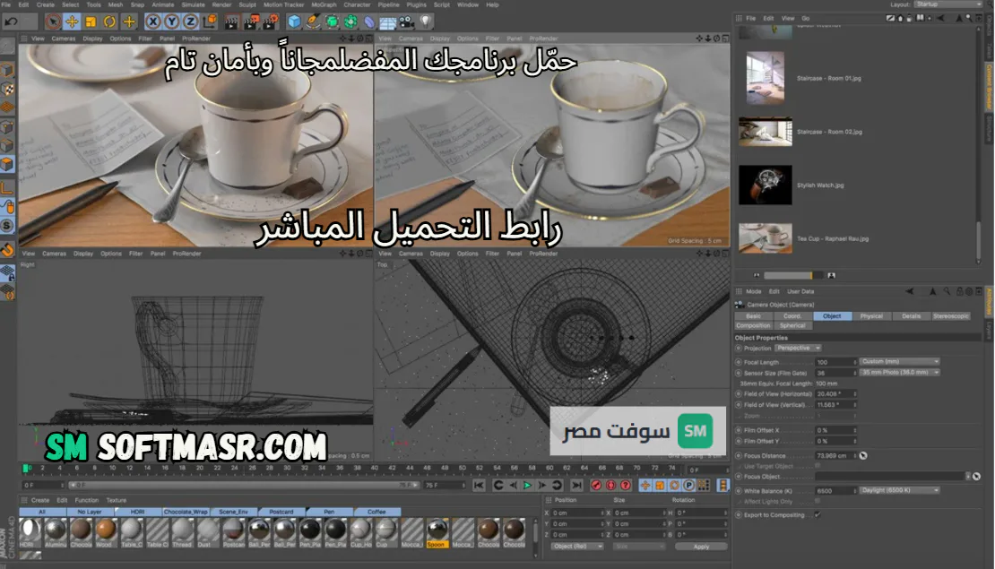Open the Projection Perspective dropdown

pyautogui.click(x=799, y=348)
